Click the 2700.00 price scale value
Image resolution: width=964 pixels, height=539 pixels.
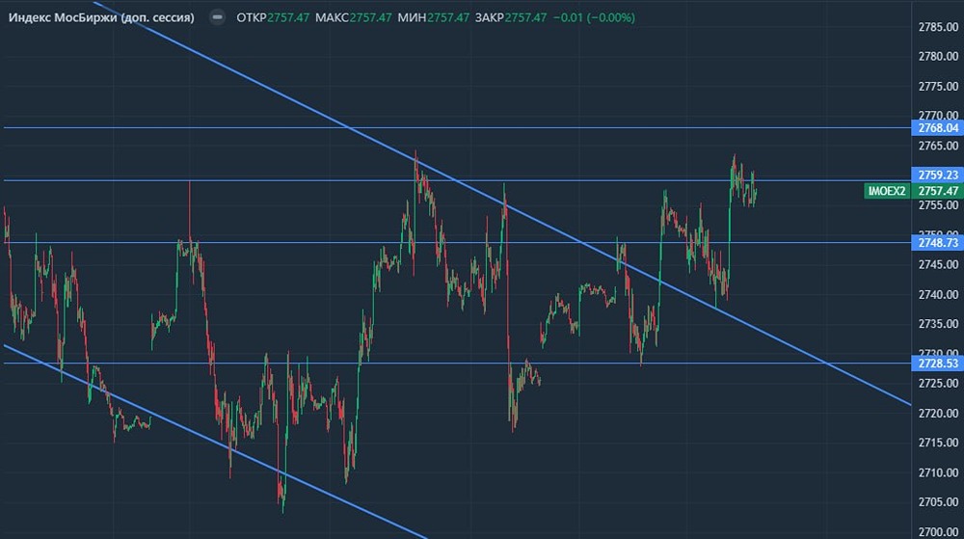click(x=938, y=531)
